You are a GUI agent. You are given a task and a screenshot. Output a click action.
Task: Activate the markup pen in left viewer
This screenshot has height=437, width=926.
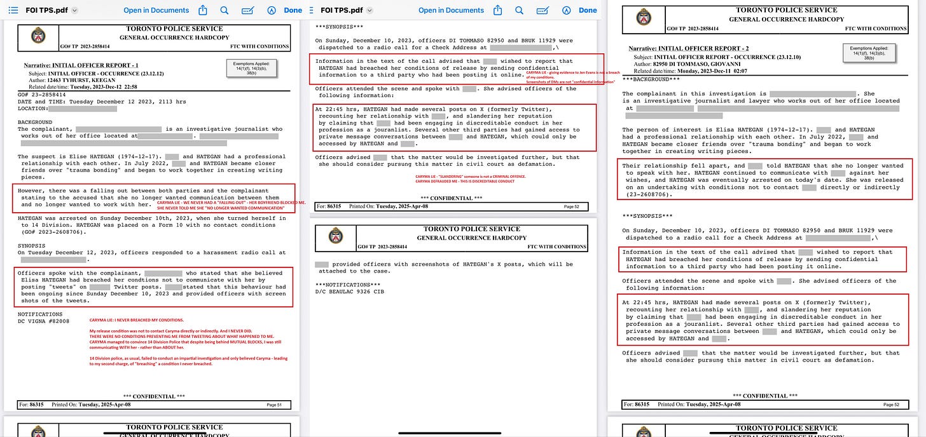[x=272, y=10]
